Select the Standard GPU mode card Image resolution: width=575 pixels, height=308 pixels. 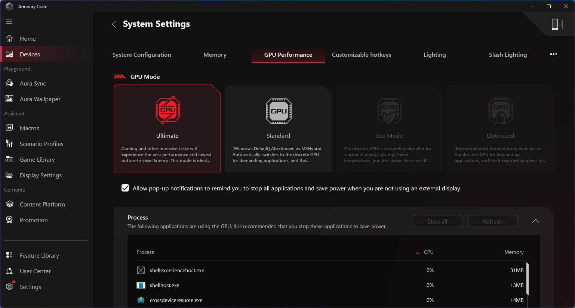(278, 128)
